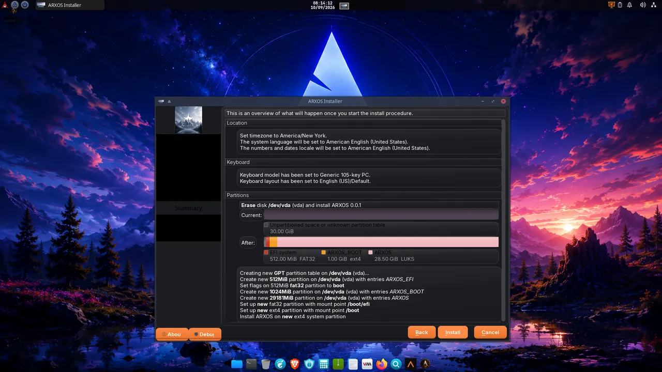Open the Files folder icon in dock
Viewport: 662px width, 372px height.
point(237,364)
